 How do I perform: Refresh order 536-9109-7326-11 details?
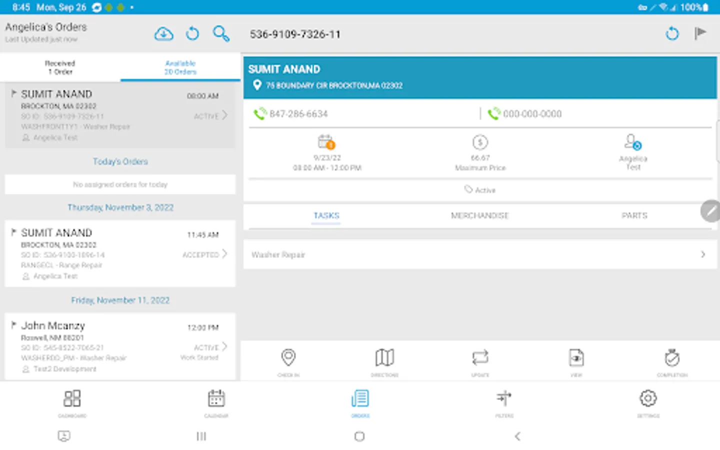tap(672, 34)
